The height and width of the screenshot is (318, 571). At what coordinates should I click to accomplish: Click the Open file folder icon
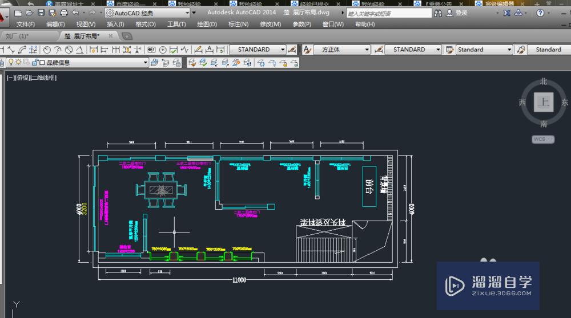point(30,13)
